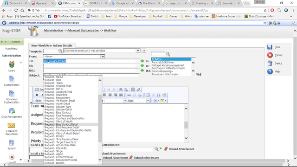The image size is (297, 167).
Task: Click the Anchor icon in editor
Action: tap(140, 95)
